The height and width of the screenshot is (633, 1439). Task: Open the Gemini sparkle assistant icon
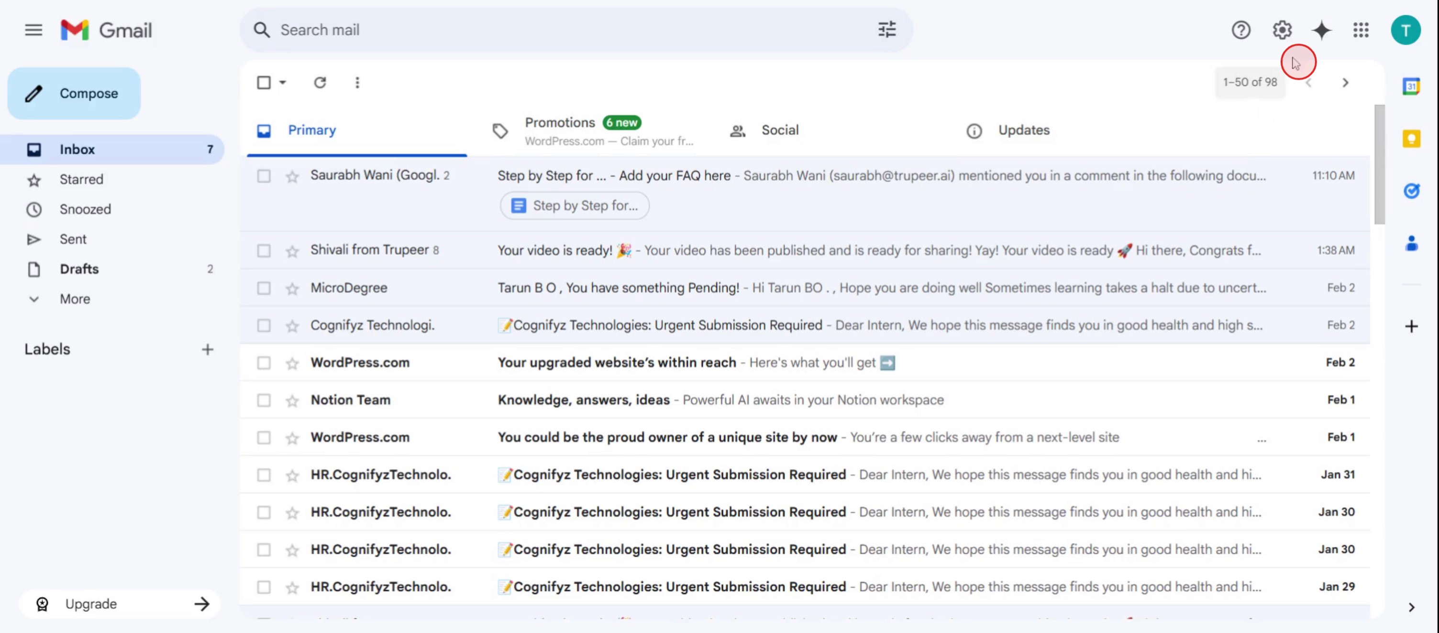point(1321,30)
